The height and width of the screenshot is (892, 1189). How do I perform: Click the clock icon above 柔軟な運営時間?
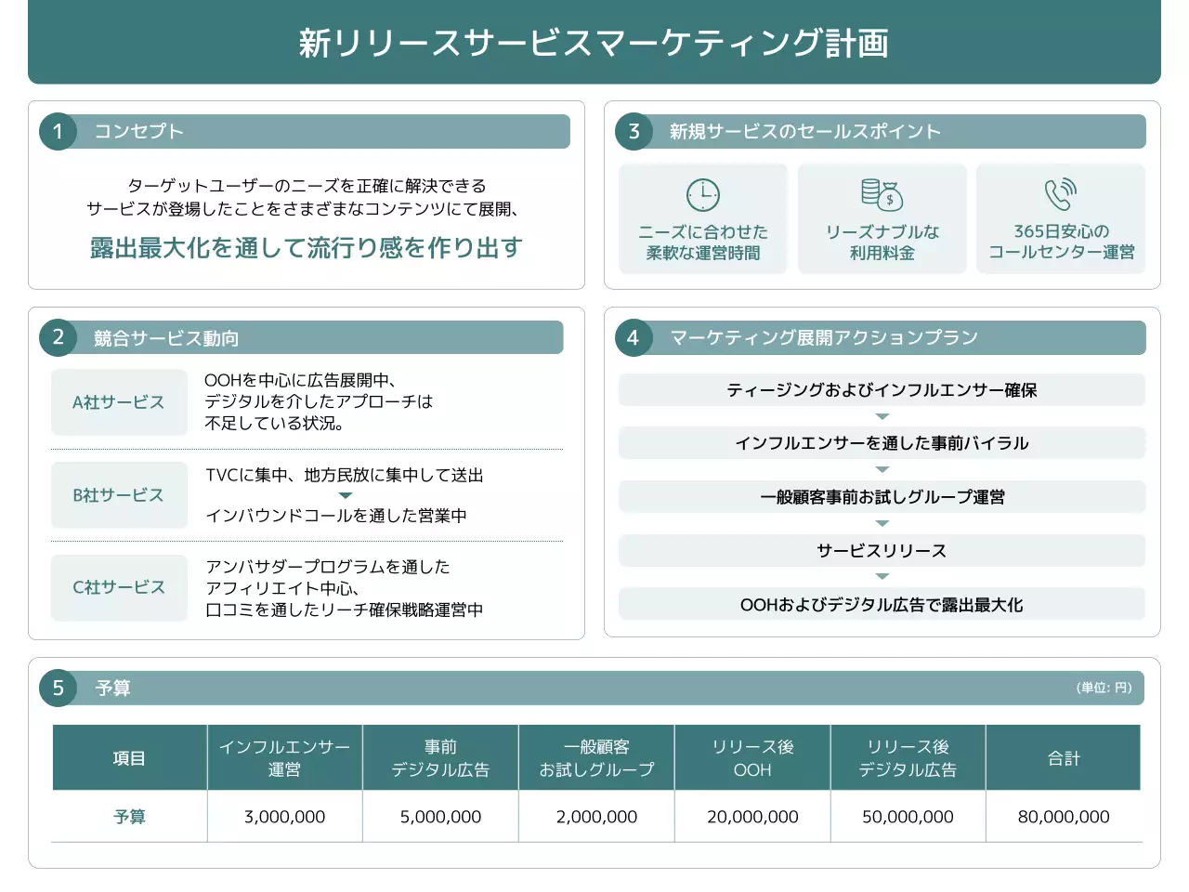pos(703,195)
